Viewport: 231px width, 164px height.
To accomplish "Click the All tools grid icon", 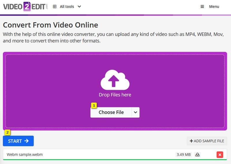I will click(55, 7).
